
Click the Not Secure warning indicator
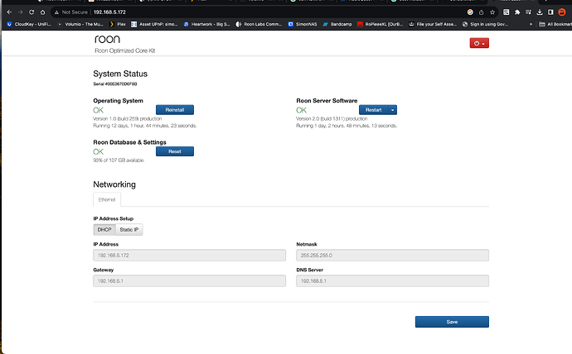pos(71,12)
